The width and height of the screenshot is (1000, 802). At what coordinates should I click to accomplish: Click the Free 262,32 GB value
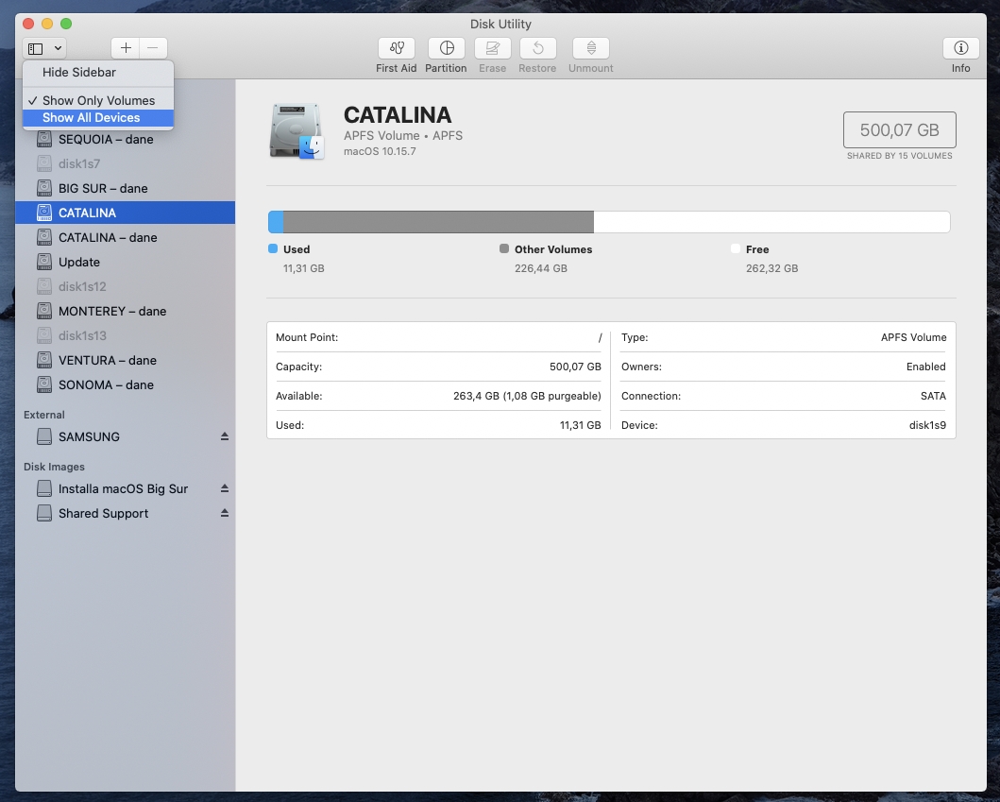point(771,268)
